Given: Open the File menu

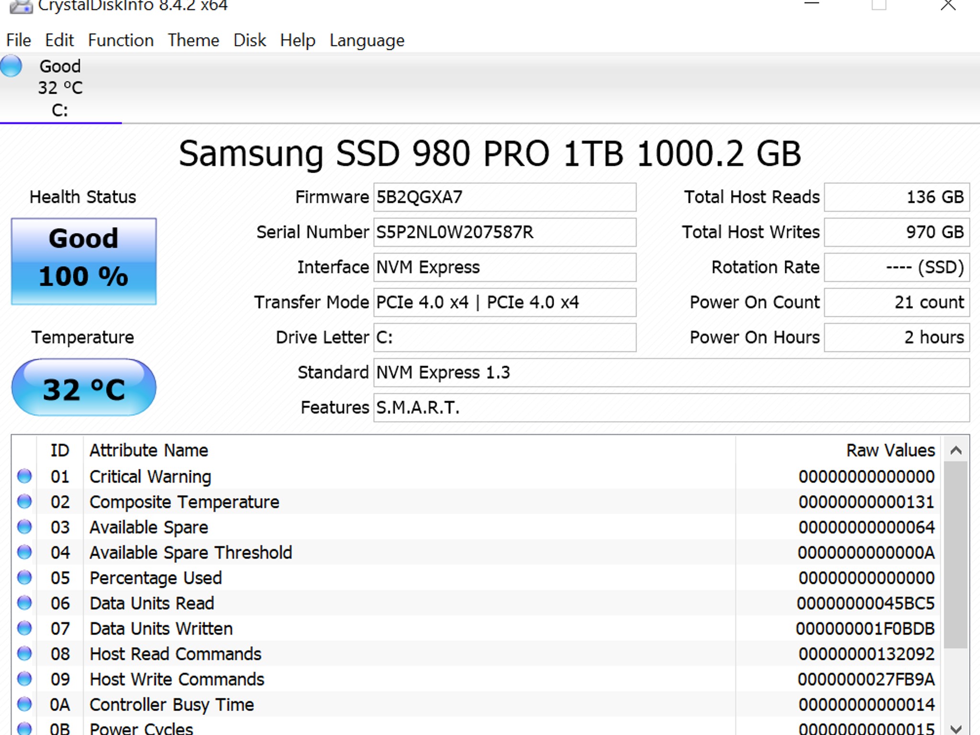Looking at the screenshot, I should [x=19, y=40].
